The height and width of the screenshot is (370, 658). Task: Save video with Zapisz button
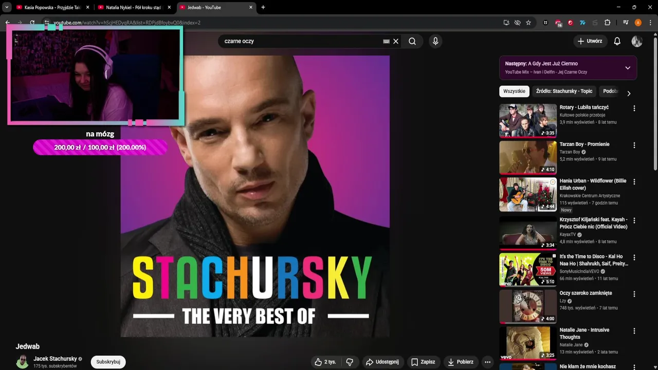click(x=424, y=362)
